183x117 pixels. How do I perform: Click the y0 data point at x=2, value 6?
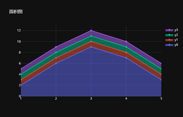tap(56, 63)
